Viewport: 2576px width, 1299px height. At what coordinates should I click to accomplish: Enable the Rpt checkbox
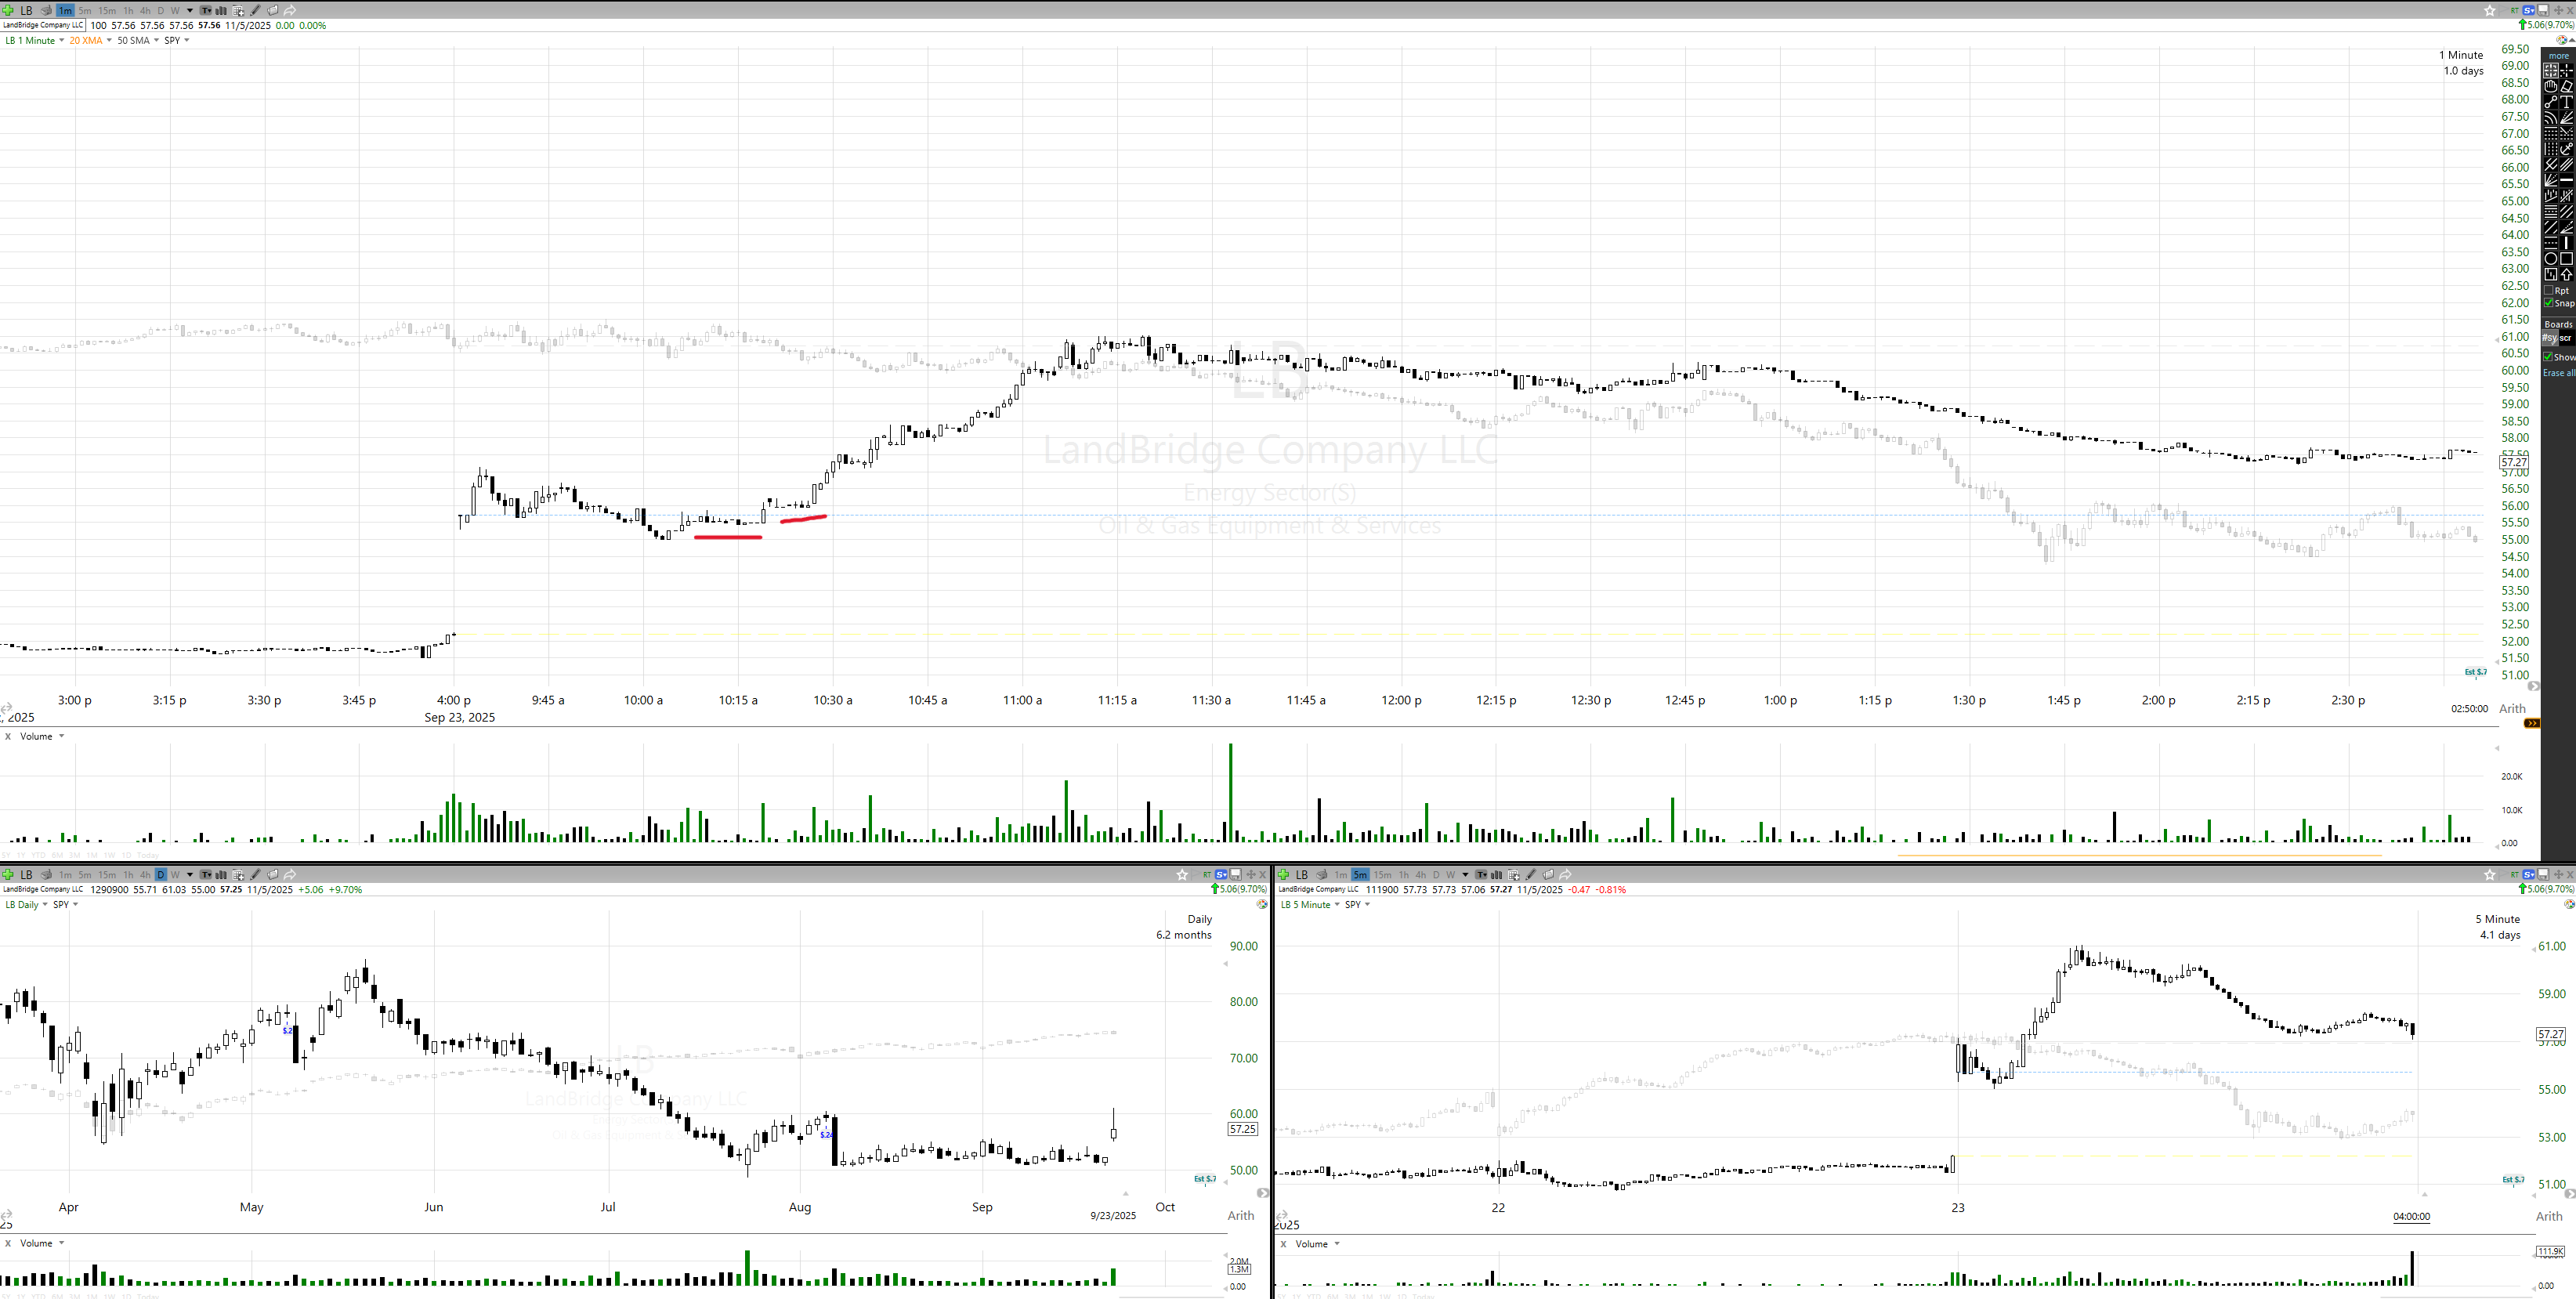[2548, 291]
